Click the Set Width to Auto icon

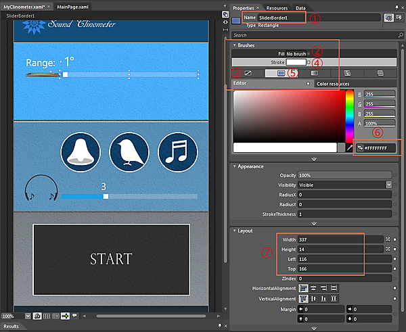[x=388, y=239]
